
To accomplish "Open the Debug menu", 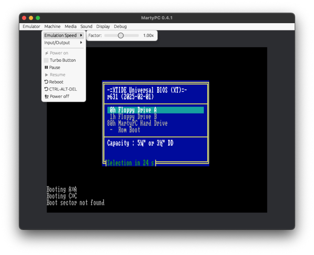I will click(120, 26).
